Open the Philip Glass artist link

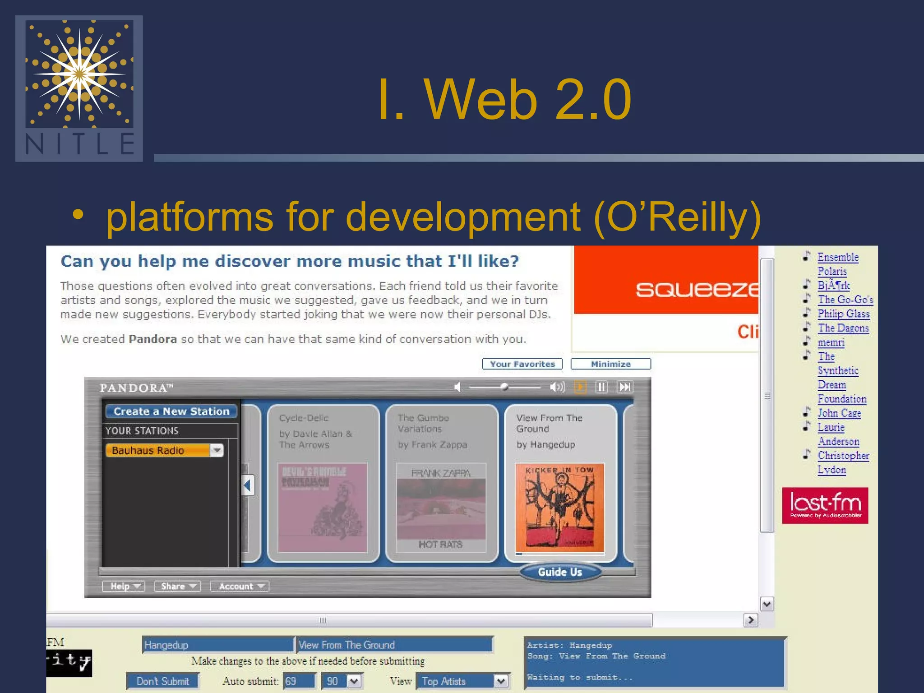tap(844, 314)
